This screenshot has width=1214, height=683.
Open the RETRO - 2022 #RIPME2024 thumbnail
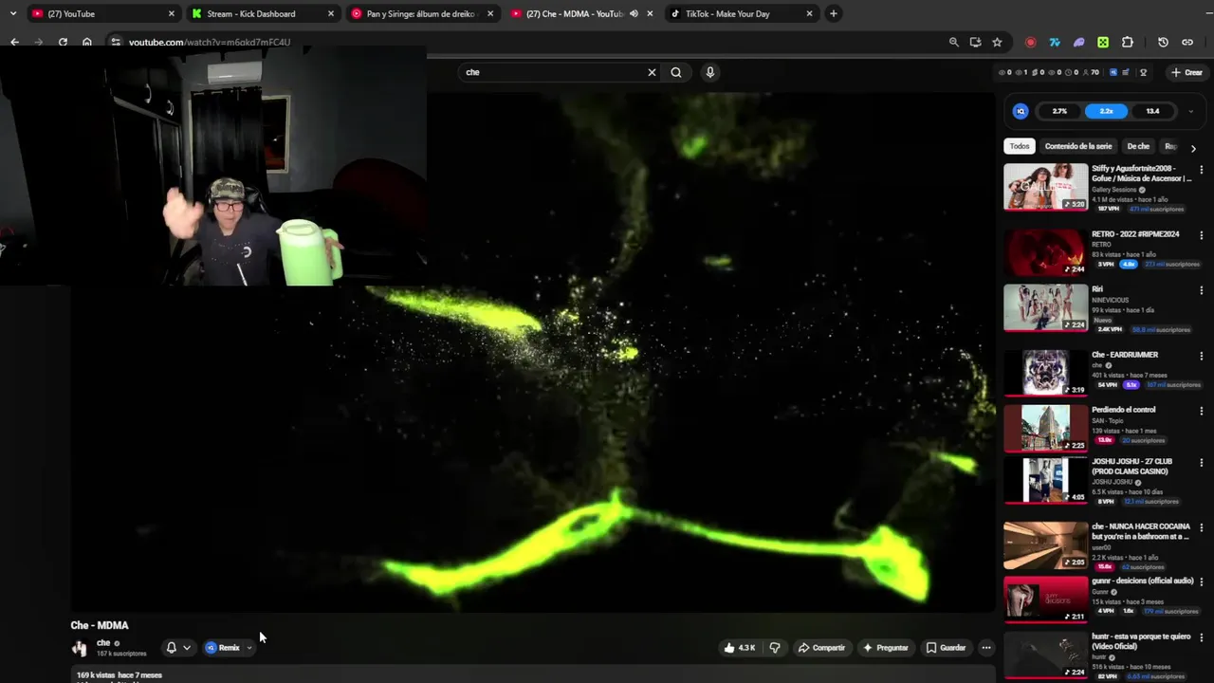[x=1046, y=252]
